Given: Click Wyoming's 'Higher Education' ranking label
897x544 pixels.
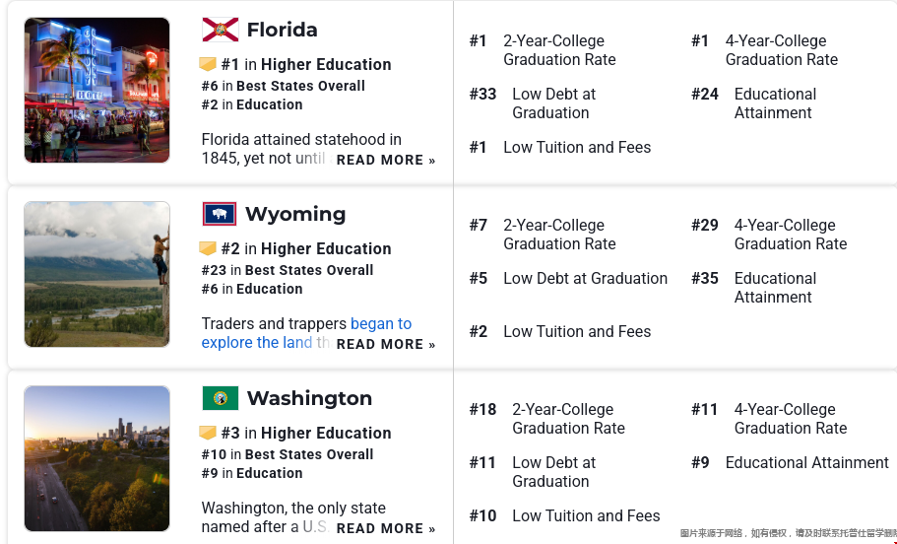Looking at the screenshot, I should (326, 248).
